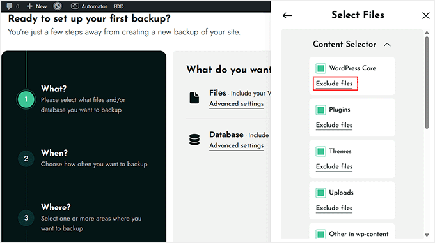
Task: Open the New content menu
Action: coord(37,6)
